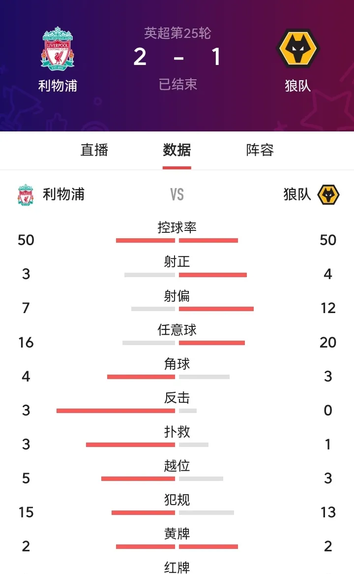Click the Wolves icon in stats comparison row
The height and width of the screenshot is (574, 354).
328,194
